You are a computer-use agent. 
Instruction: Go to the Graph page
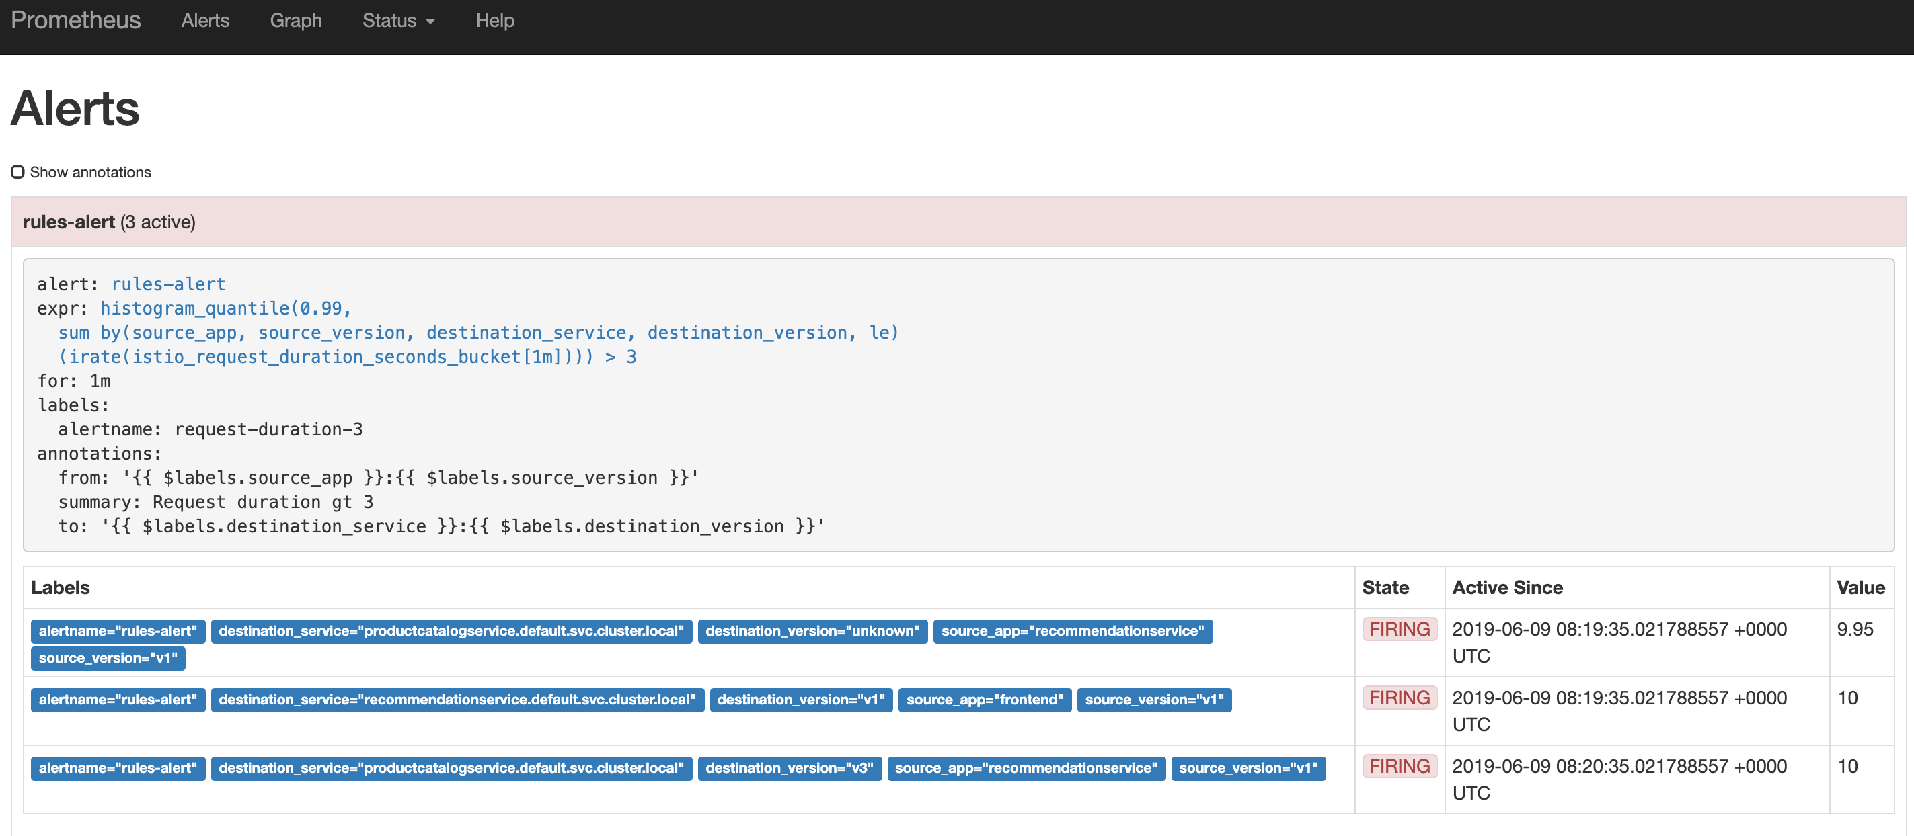(x=296, y=21)
